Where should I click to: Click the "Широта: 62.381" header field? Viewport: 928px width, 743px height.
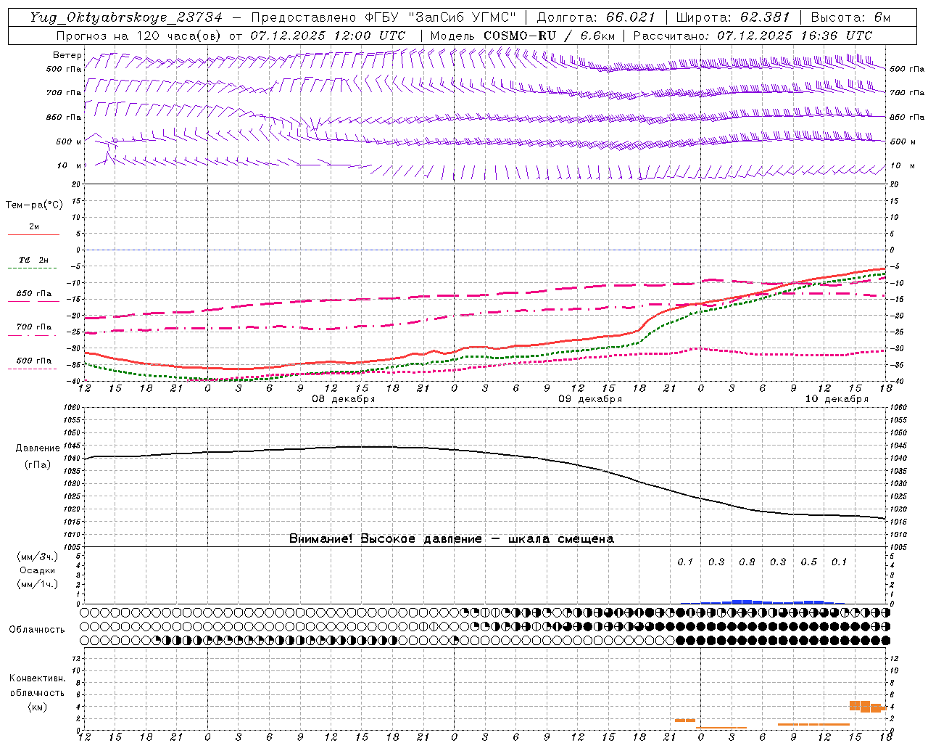pyautogui.click(x=733, y=17)
